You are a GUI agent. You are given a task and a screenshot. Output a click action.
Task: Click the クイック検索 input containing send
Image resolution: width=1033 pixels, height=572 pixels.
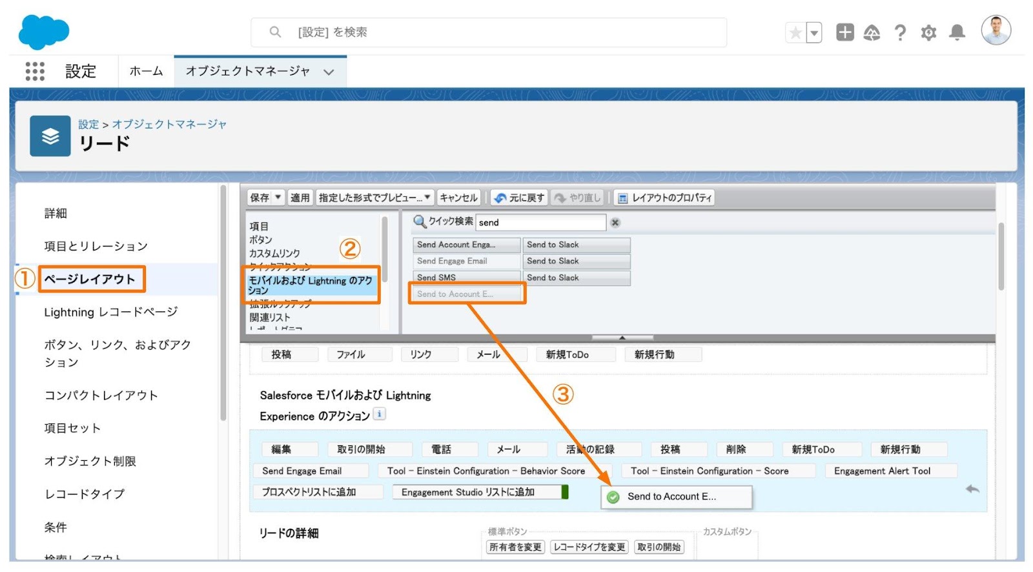tap(540, 222)
